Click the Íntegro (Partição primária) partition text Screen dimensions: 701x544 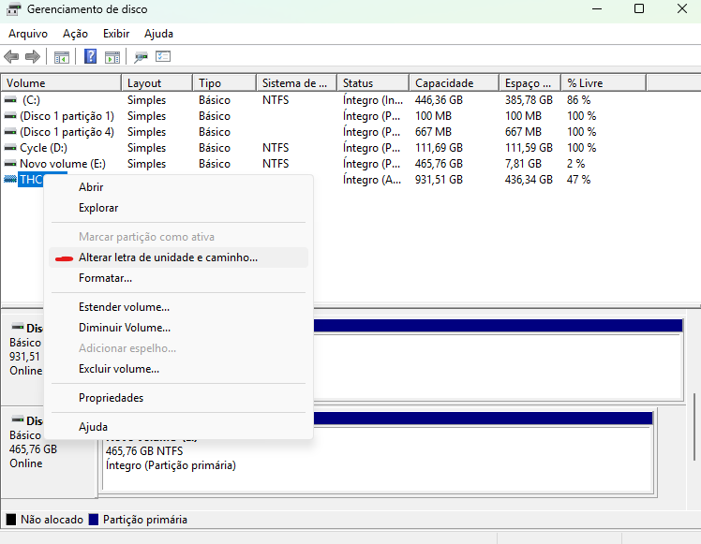point(171,465)
